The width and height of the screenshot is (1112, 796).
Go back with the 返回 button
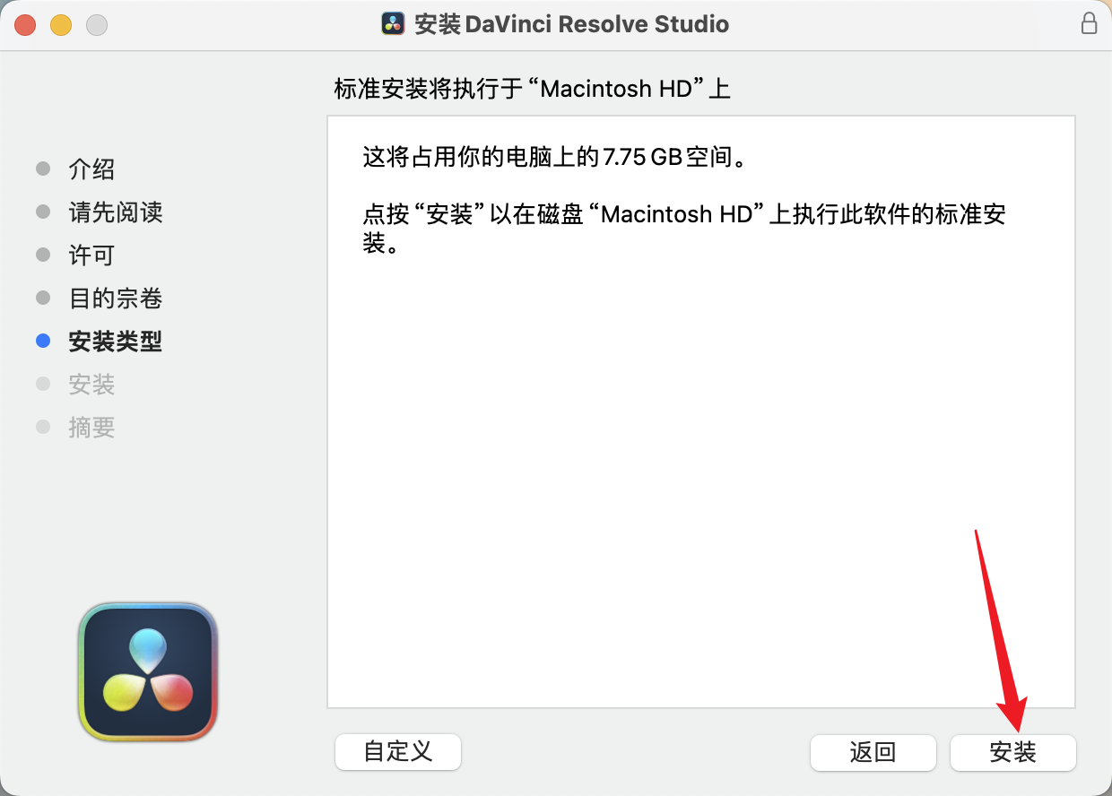[873, 752]
